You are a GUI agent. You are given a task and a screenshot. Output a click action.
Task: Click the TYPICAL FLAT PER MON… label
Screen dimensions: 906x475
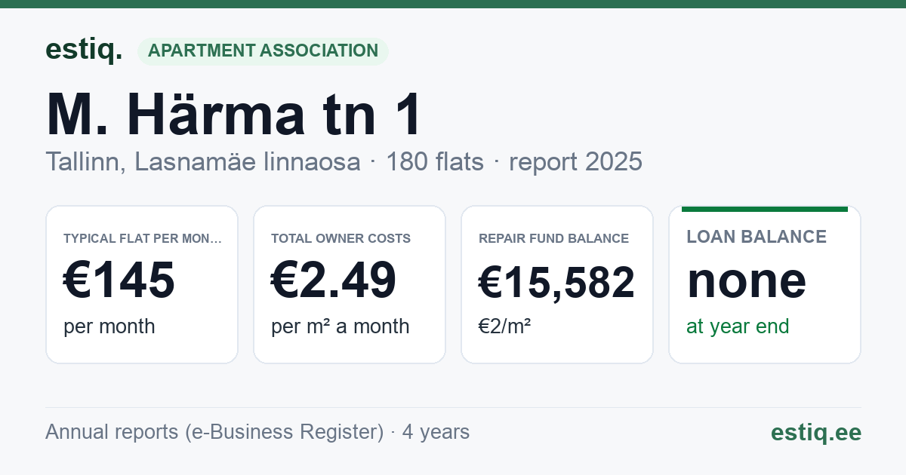(143, 238)
